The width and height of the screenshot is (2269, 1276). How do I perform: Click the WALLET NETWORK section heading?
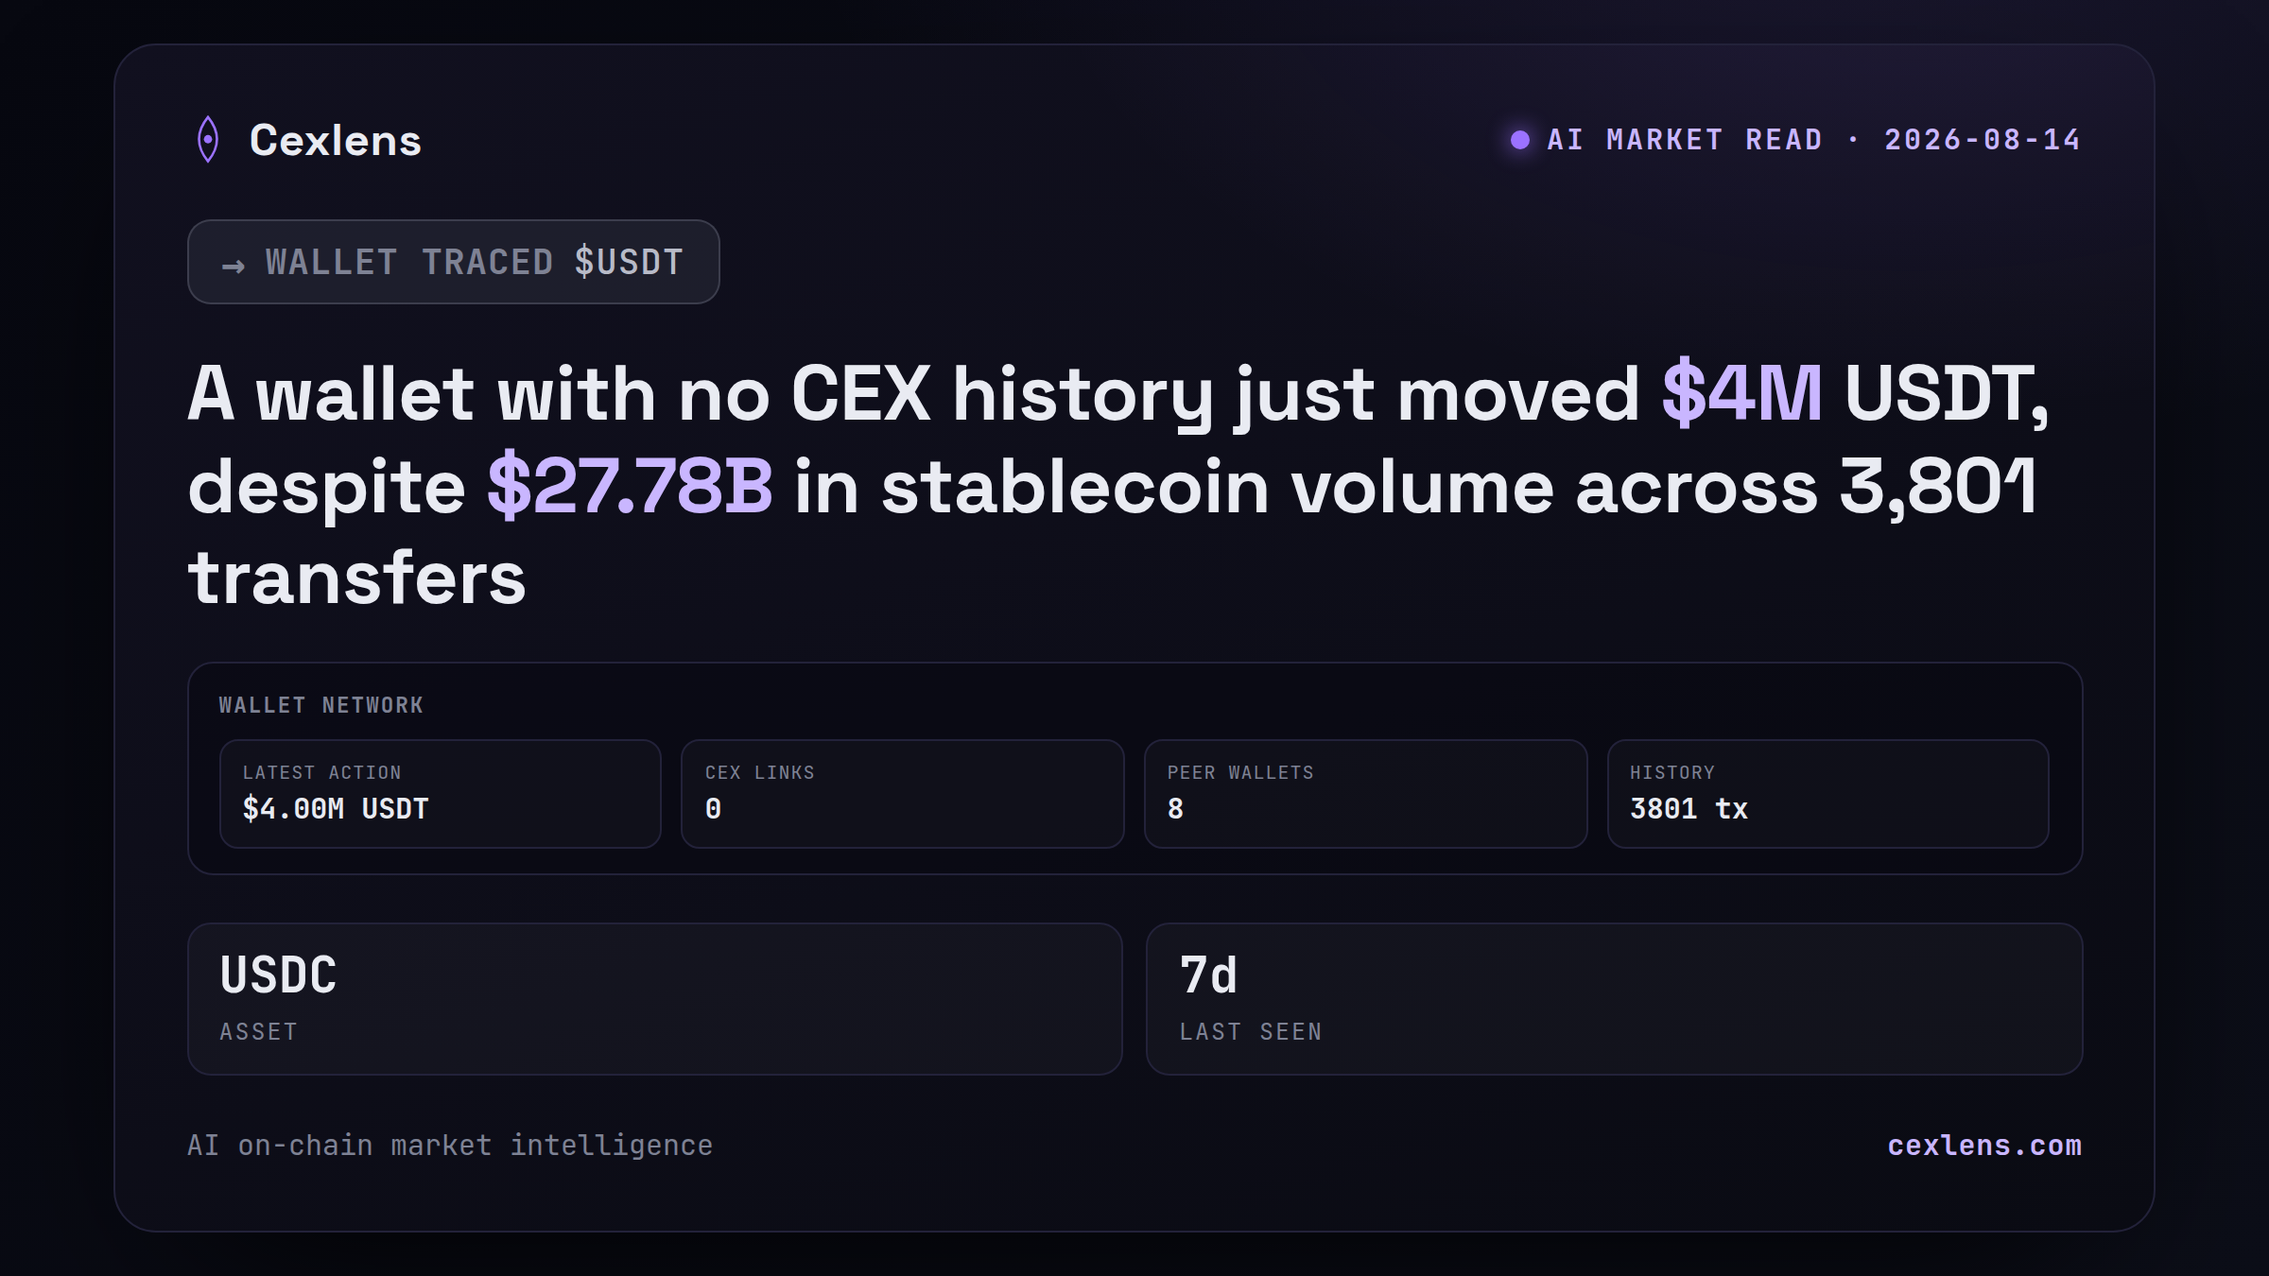pyautogui.click(x=321, y=705)
